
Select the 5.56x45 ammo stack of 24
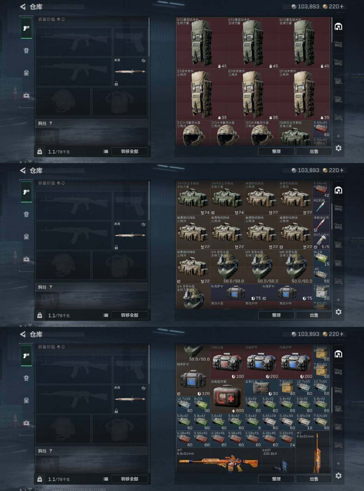[x=287, y=439]
